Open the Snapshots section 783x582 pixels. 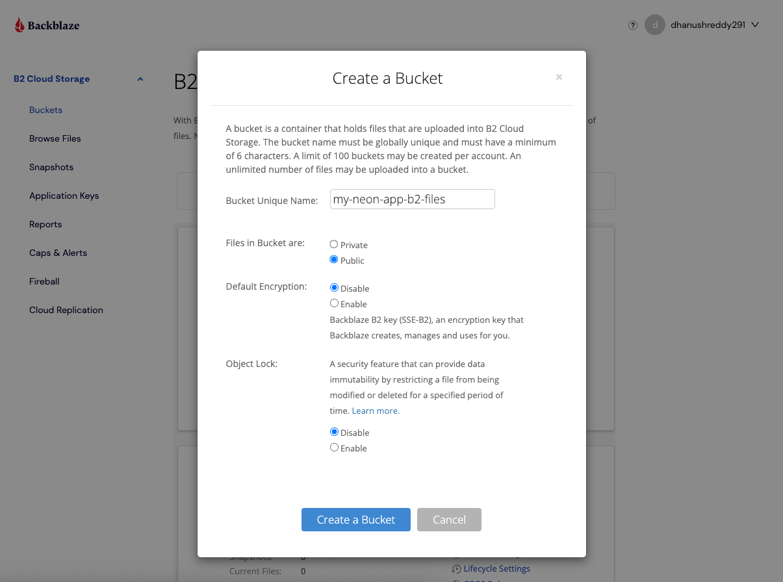(x=51, y=167)
